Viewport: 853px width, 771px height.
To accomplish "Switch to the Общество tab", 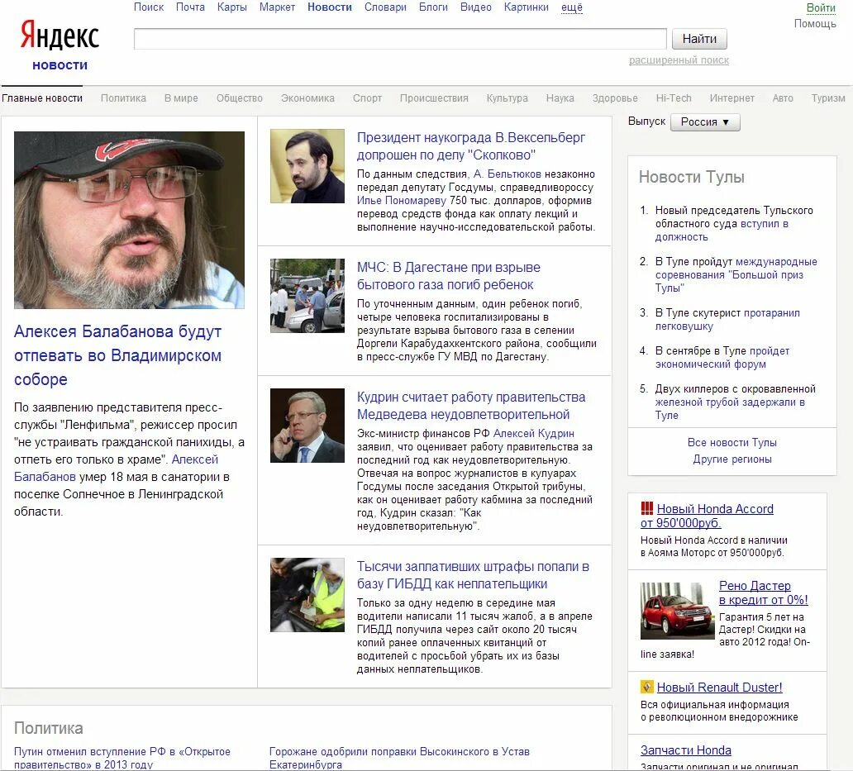I will (x=240, y=98).
